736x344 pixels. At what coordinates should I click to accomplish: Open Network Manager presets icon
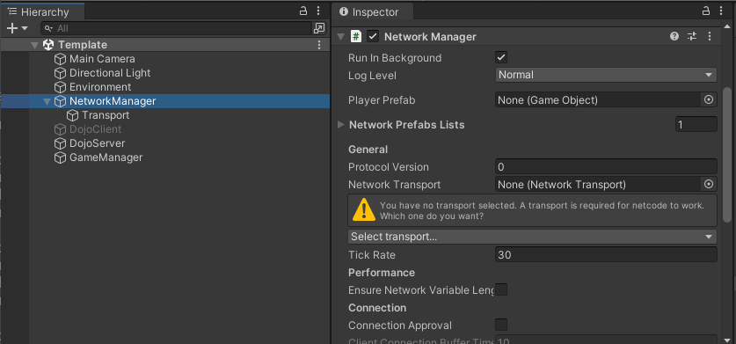click(692, 36)
